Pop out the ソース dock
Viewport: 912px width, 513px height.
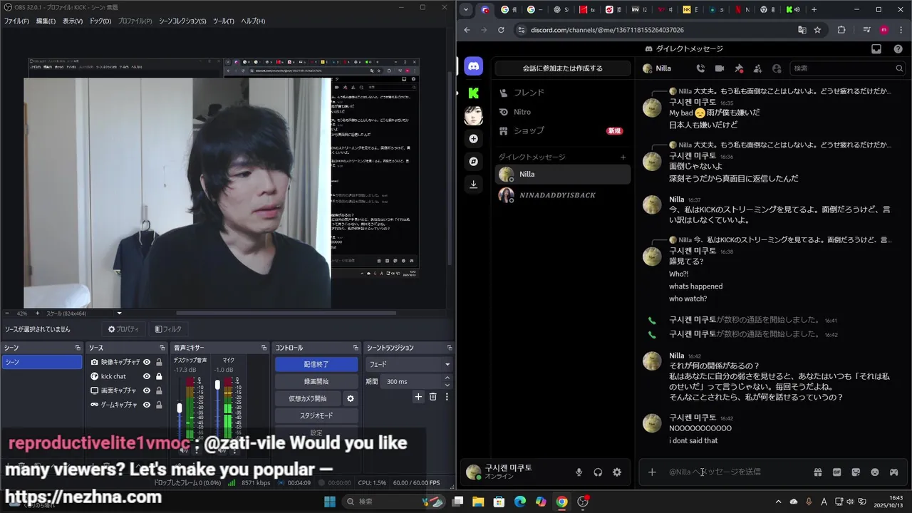163,348
